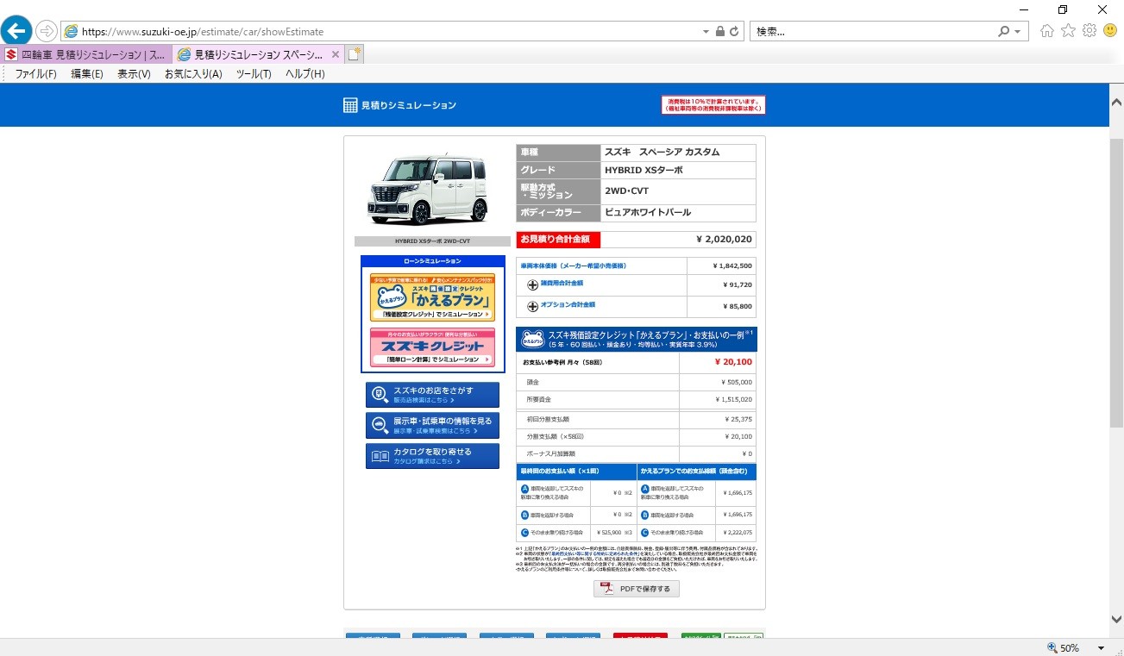Click the monthly payment ¥ 20,100 in red
Image resolution: width=1124 pixels, height=656 pixels.
click(733, 362)
